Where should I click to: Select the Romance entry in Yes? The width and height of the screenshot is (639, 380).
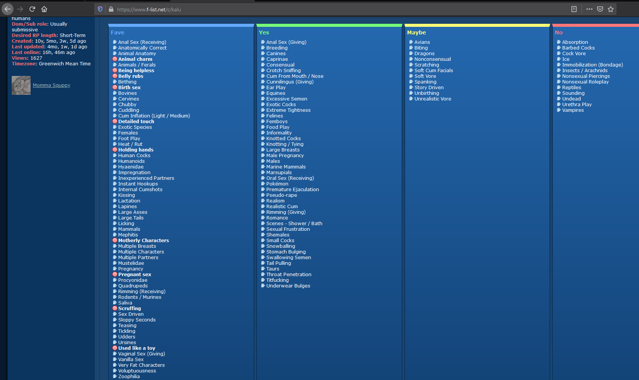point(277,218)
